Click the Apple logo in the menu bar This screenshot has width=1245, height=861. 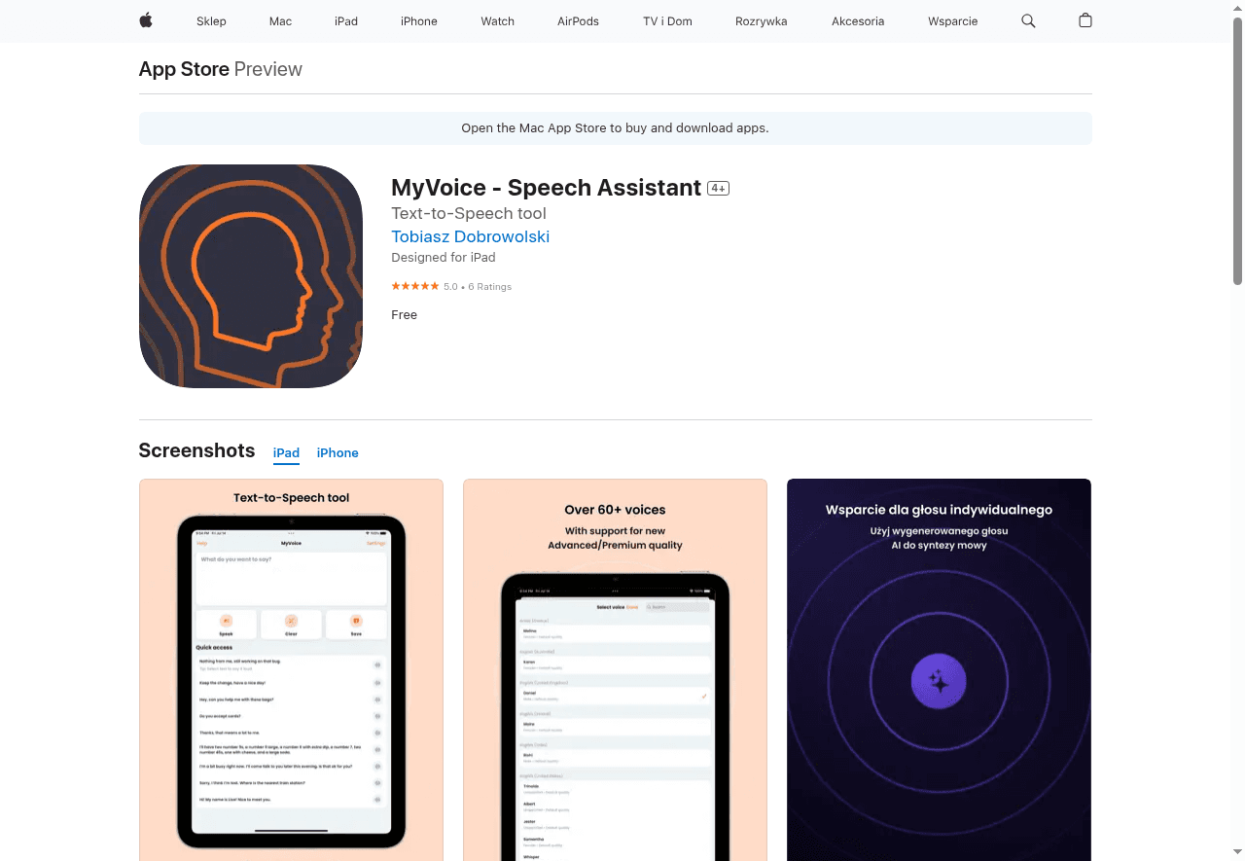click(x=145, y=20)
